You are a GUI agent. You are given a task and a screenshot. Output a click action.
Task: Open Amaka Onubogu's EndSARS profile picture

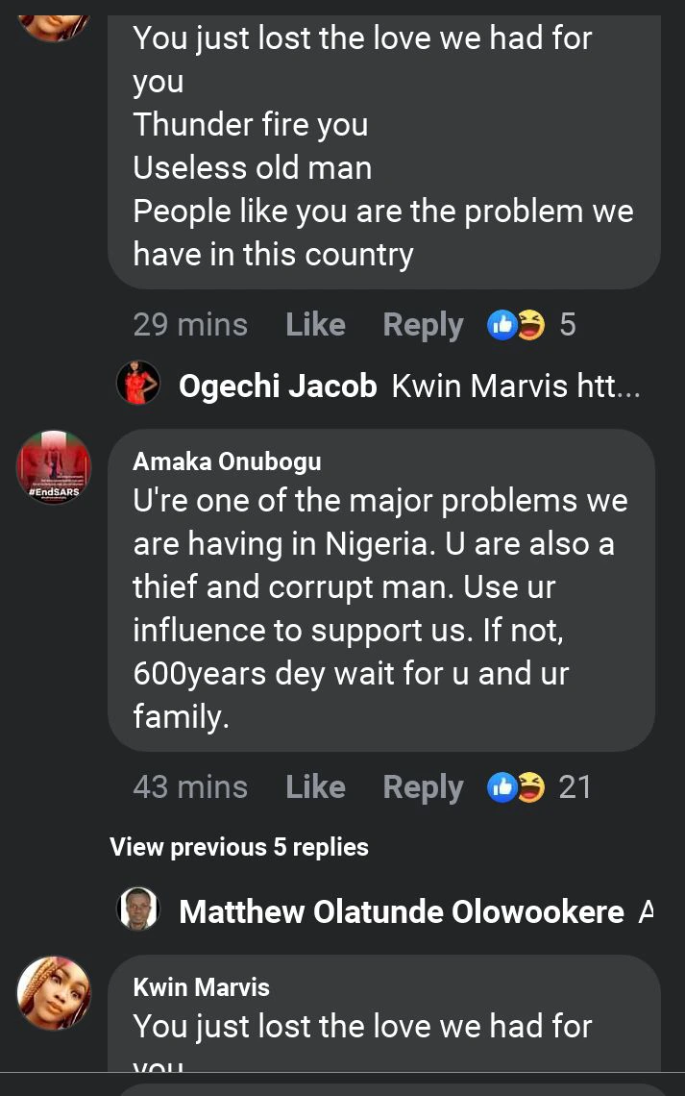[54, 467]
